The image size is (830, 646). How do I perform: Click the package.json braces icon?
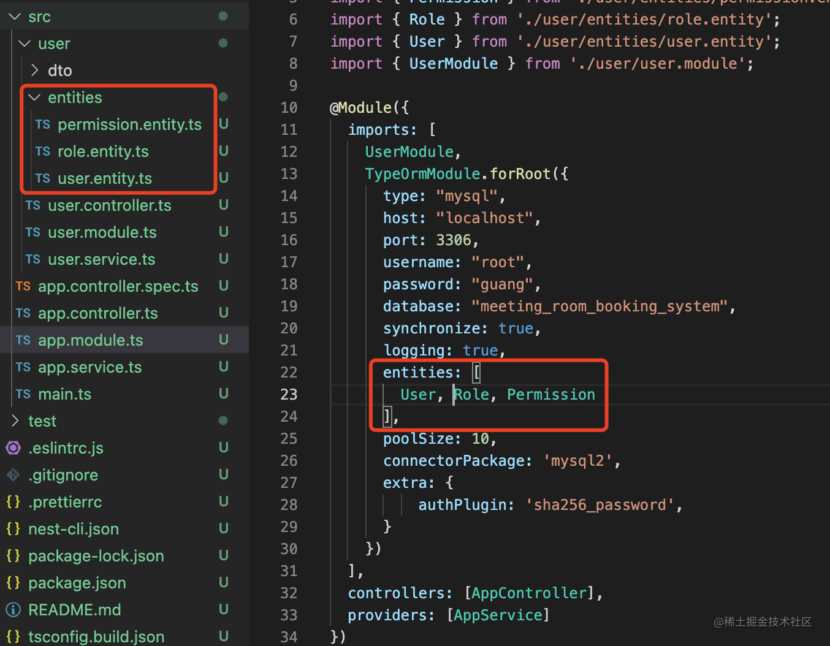click(x=13, y=583)
